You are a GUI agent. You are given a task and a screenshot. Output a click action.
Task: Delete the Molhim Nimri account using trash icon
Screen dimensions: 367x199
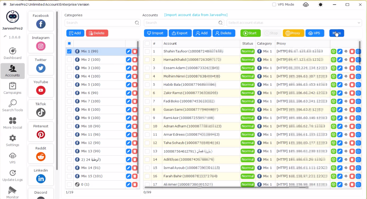[x=352, y=76]
